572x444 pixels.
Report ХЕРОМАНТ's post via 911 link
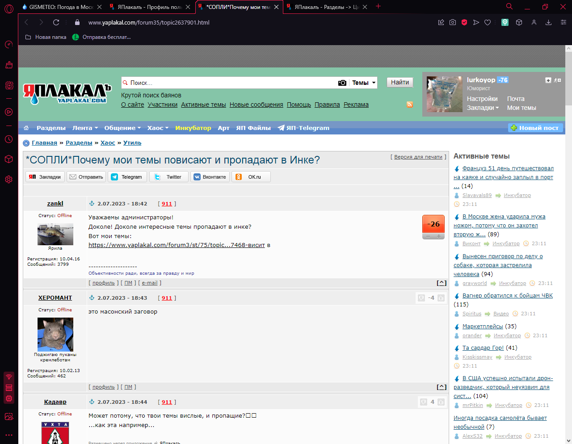point(167,298)
